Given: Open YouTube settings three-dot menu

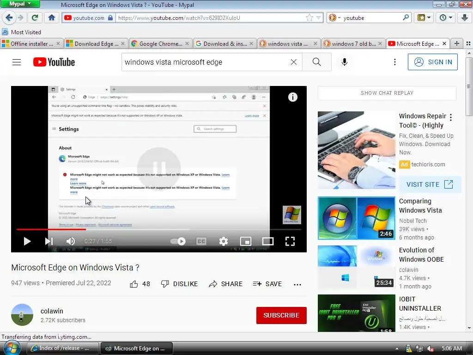Looking at the screenshot, I should 394,62.
